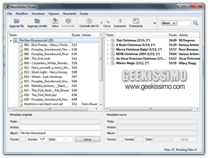Screen dimensions: 208x158
Task: Click the NOW Christmas 2004 disc icon
Action: [x=113, y=54]
